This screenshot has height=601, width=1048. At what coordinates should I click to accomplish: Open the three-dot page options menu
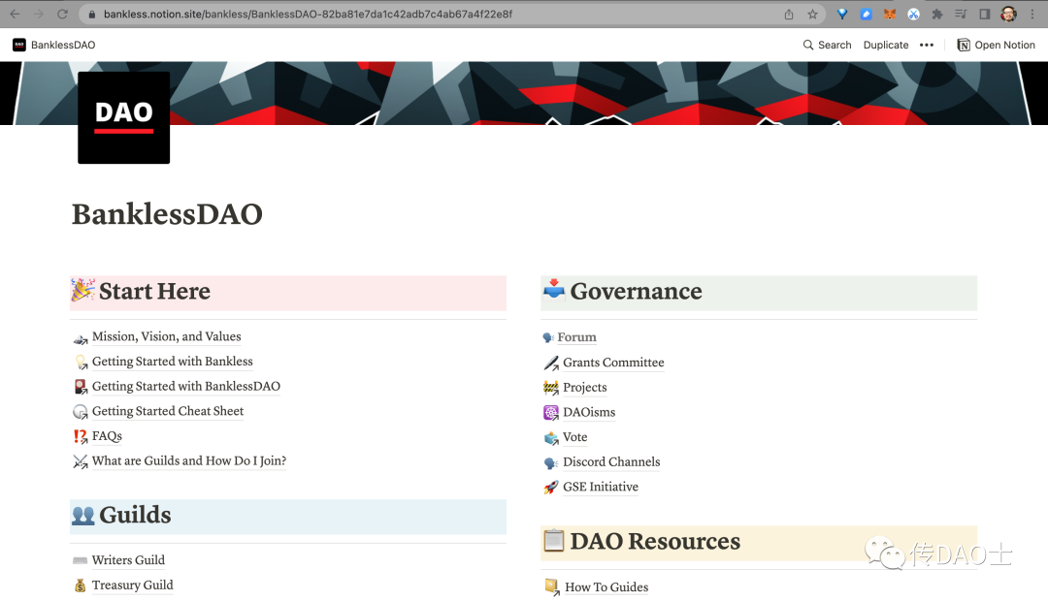(x=927, y=45)
